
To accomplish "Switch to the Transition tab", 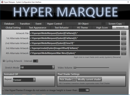I will (25, 24).
